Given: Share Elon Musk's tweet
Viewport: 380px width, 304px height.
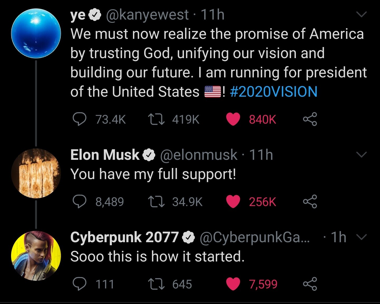Looking at the screenshot, I should (310, 202).
